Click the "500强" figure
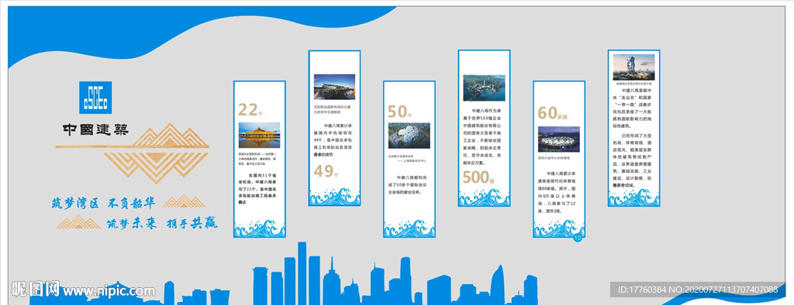 pos(478,176)
